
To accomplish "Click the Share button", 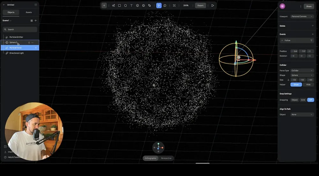I will 309,6.
